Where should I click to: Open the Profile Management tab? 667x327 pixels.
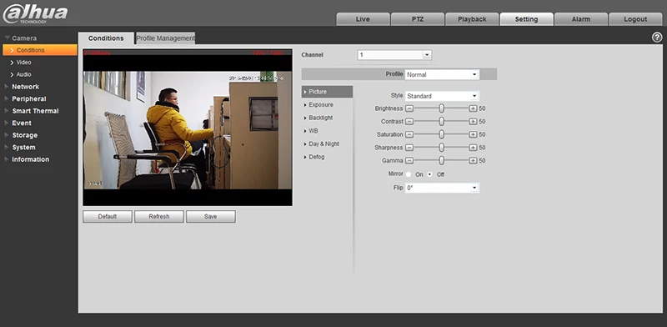(x=165, y=38)
